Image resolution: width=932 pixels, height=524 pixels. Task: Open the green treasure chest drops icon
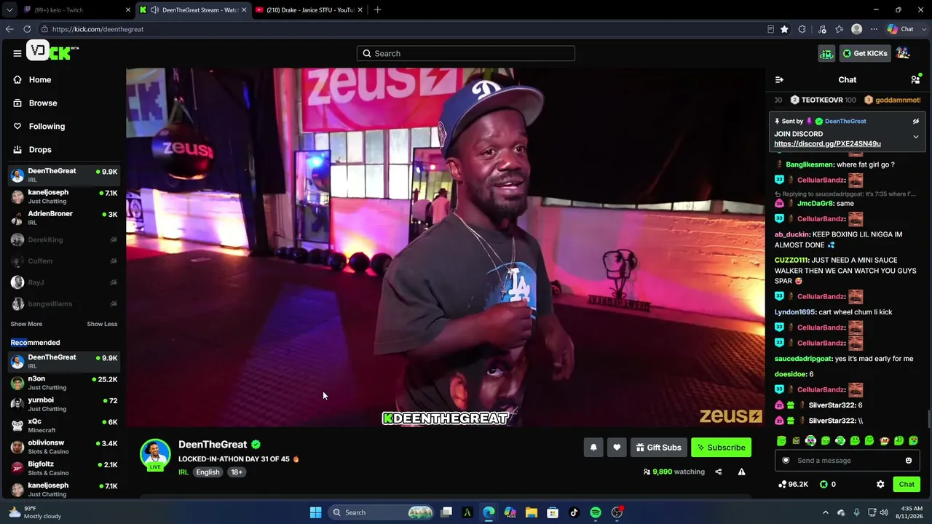click(x=826, y=53)
